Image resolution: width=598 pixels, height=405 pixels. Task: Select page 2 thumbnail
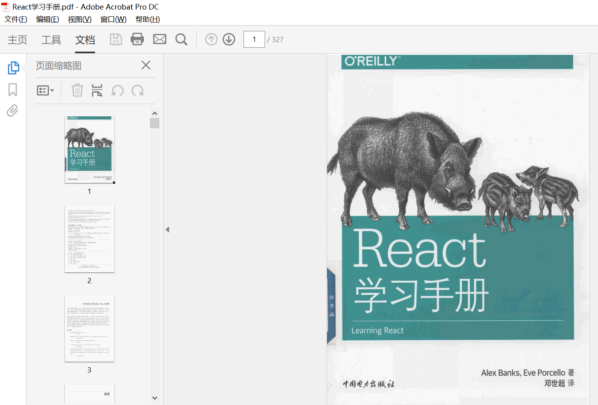[90, 239]
